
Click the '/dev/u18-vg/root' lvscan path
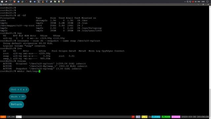42,64
